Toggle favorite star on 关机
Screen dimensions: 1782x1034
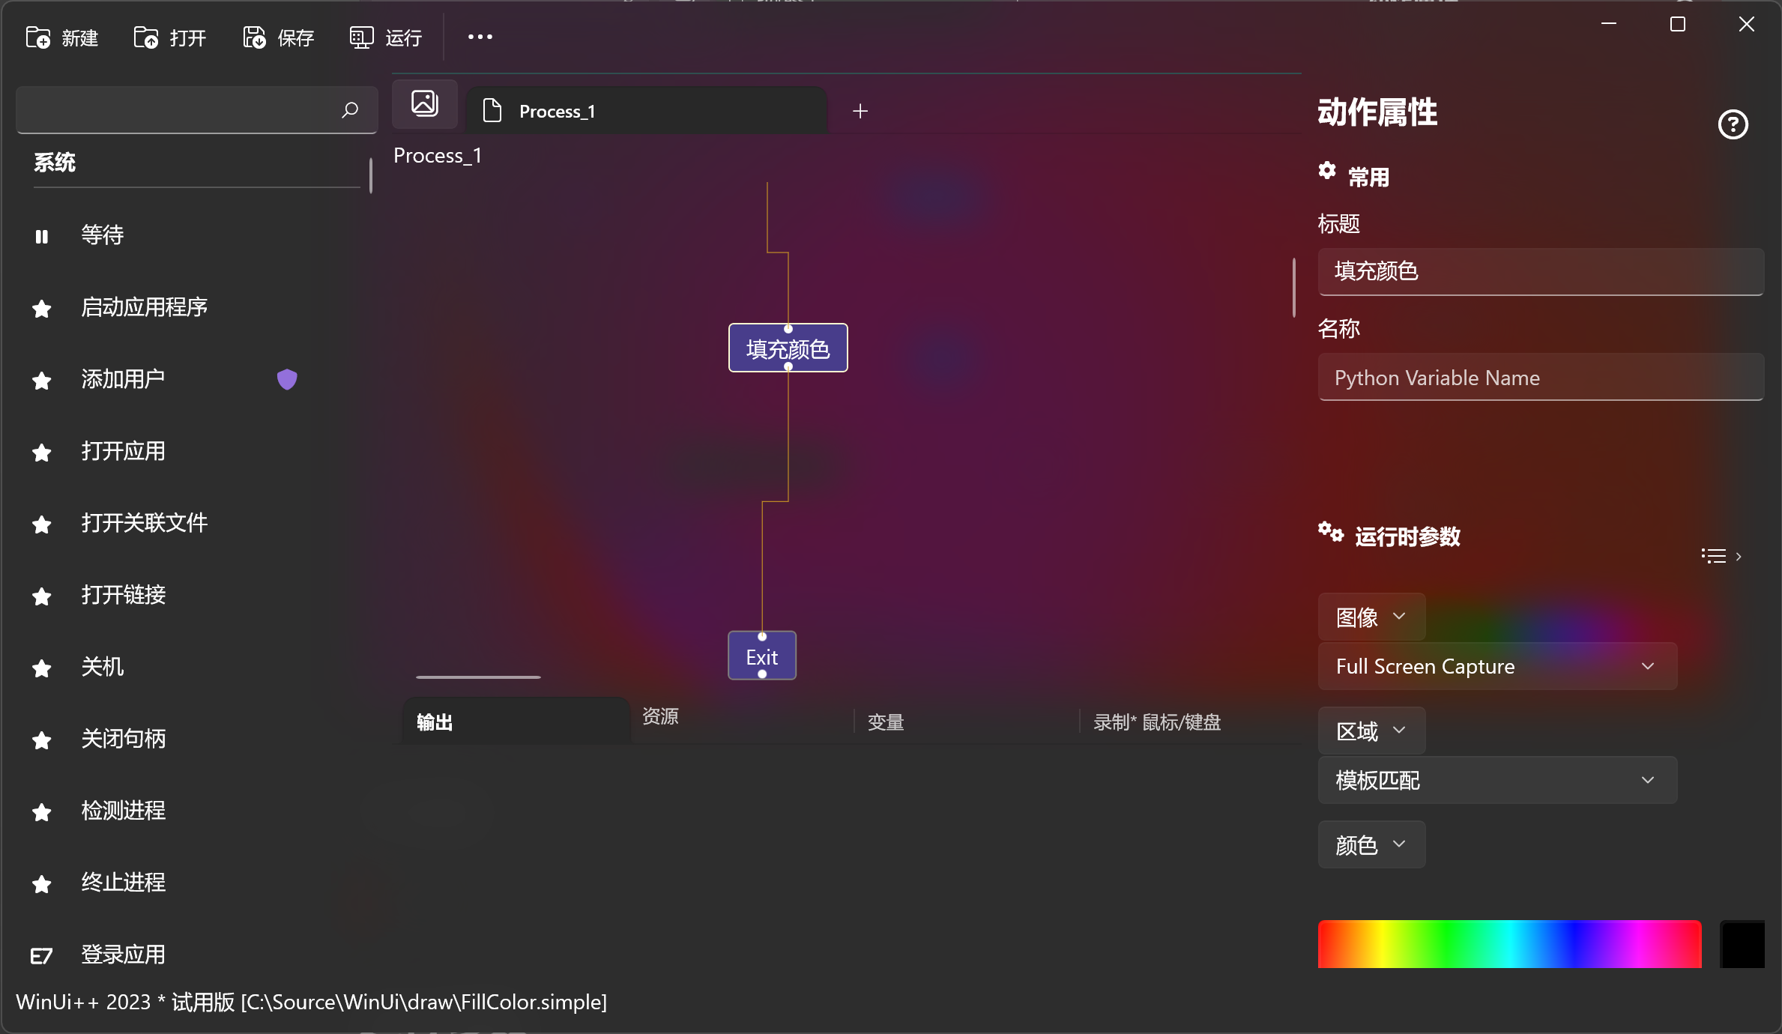(41, 668)
